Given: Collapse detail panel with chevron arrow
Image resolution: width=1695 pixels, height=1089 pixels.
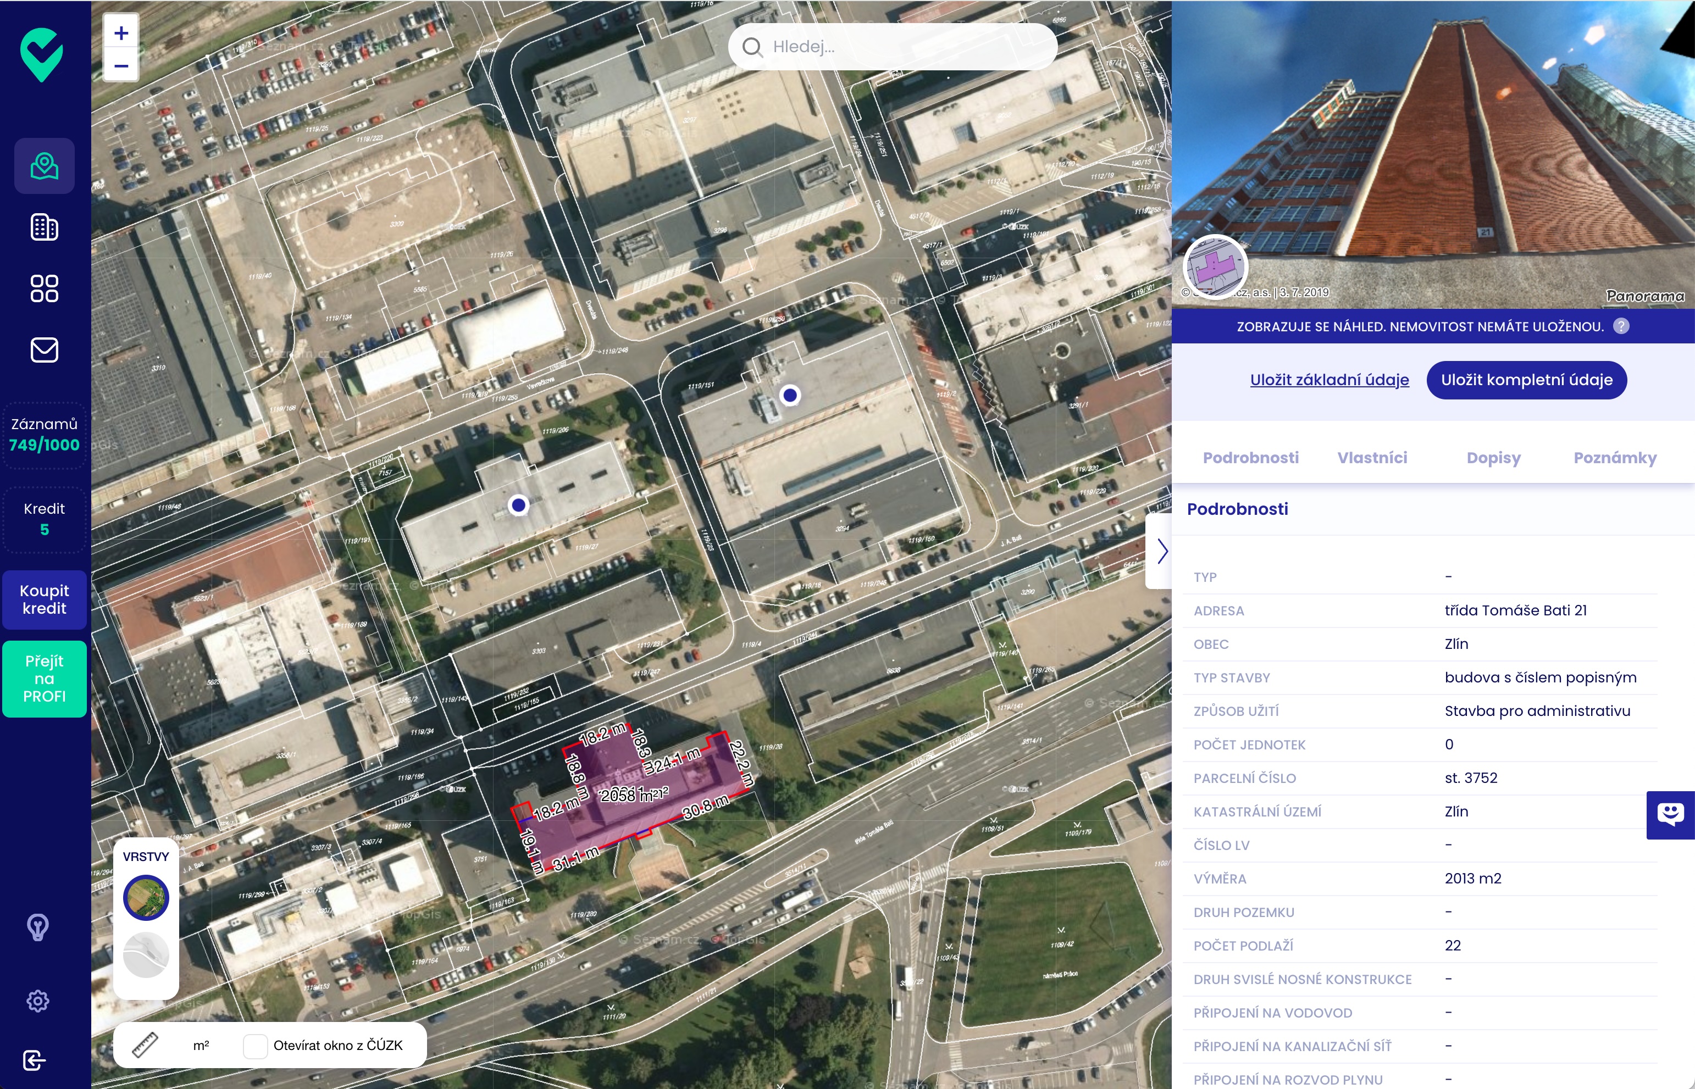Looking at the screenshot, I should coord(1161,551).
